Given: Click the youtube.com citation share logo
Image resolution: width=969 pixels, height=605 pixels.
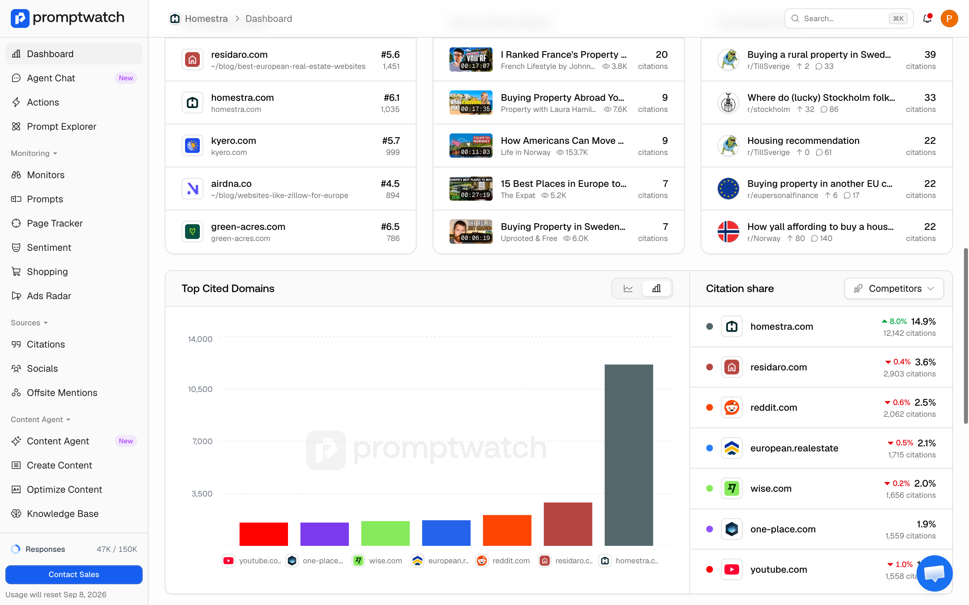Looking at the screenshot, I should coord(731,569).
